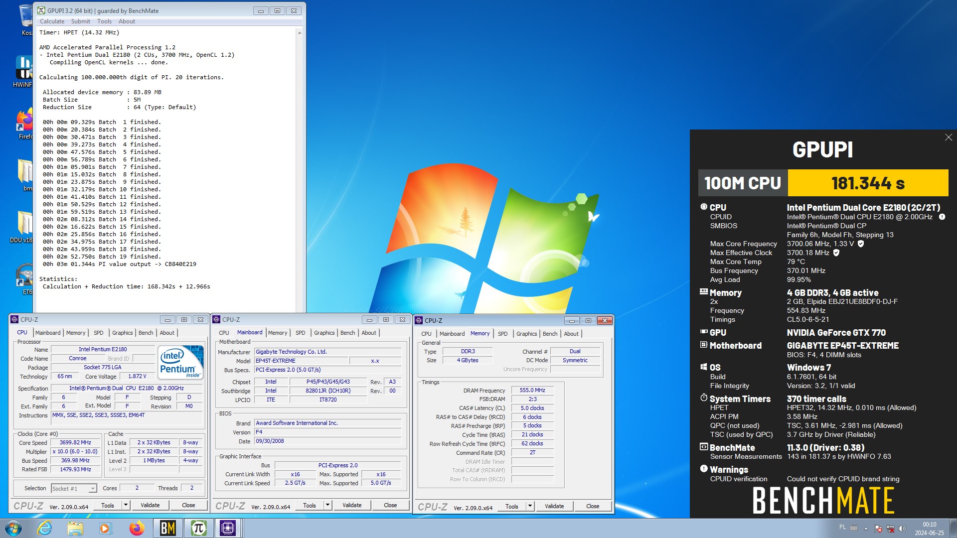The width and height of the screenshot is (957, 538).
Task: Click the network tray icon
Action: [x=890, y=529]
